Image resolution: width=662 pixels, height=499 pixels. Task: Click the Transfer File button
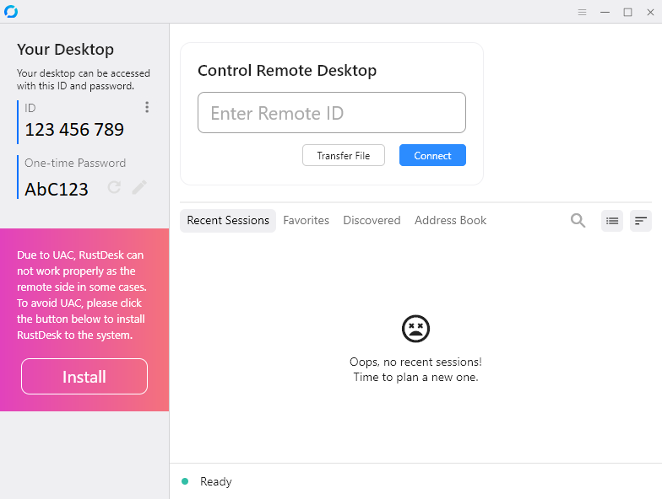pyautogui.click(x=344, y=155)
